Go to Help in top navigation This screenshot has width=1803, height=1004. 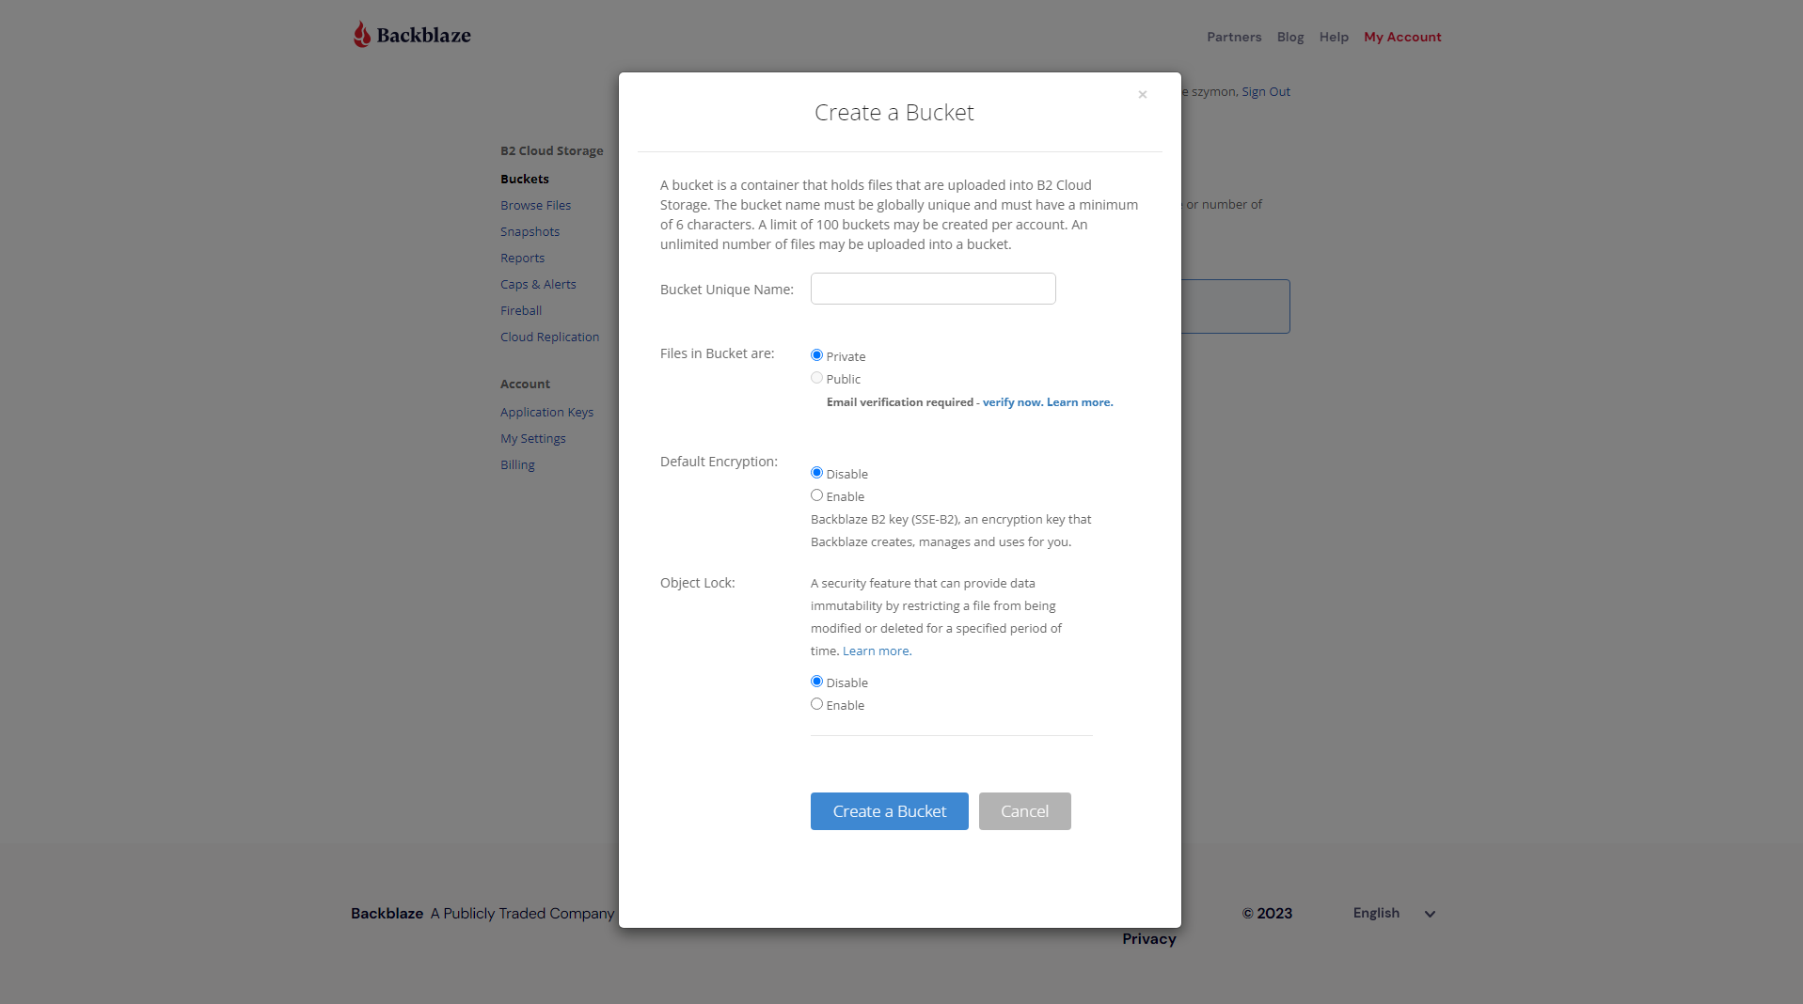click(x=1334, y=38)
